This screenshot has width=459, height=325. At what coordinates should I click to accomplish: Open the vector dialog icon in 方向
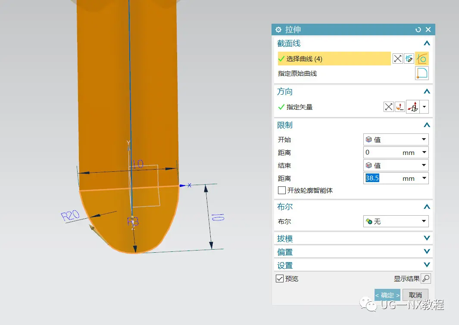(400, 107)
